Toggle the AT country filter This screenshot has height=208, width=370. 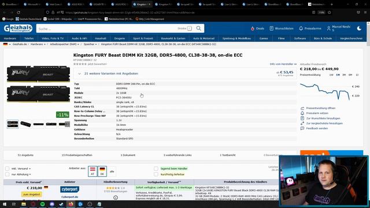click(x=92, y=171)
